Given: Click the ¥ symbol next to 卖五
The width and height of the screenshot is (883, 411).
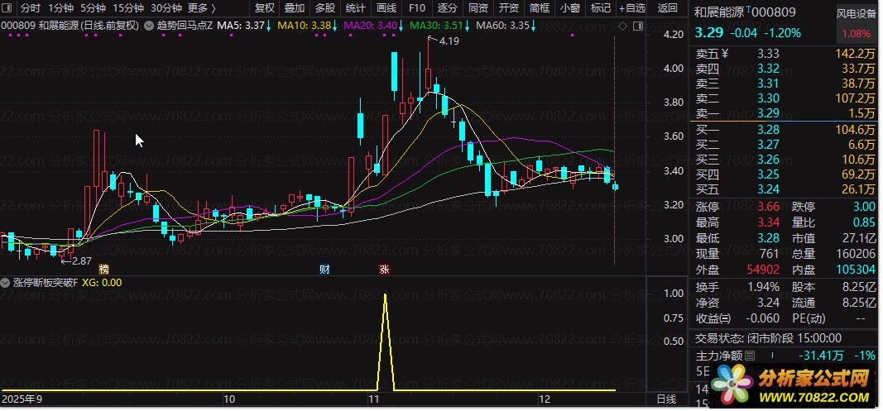Looking at the screenshot, I should [x=724, y=54].
